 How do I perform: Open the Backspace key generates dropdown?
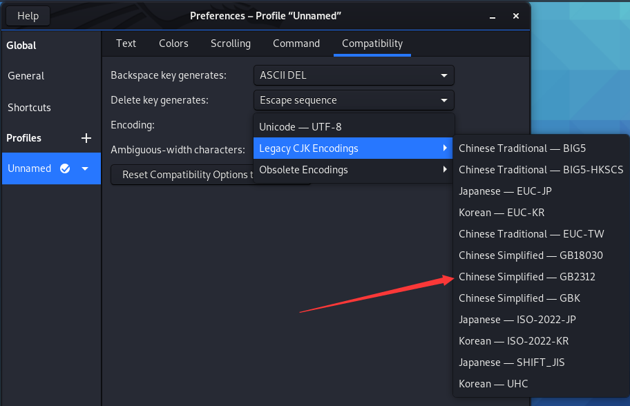click(x=353, y=75)
